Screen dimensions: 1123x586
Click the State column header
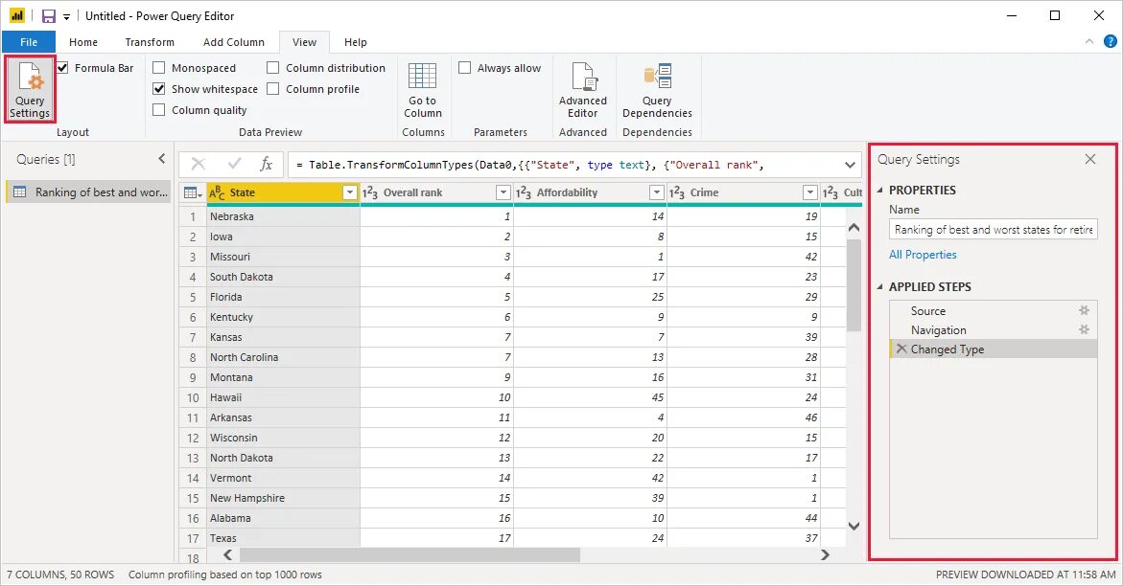tap(283, 192)
